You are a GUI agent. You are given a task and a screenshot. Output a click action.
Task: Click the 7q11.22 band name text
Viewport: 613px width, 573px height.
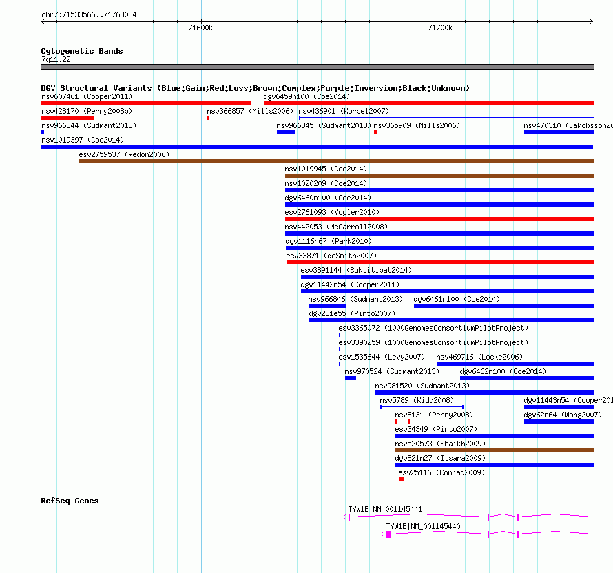(x=56, y=59)
